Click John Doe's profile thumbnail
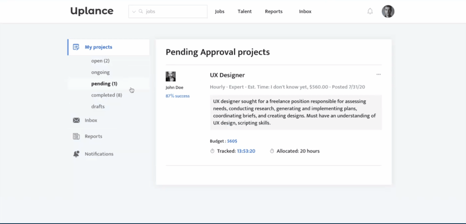This screenshot has width=466, height=224. point(171,76)
